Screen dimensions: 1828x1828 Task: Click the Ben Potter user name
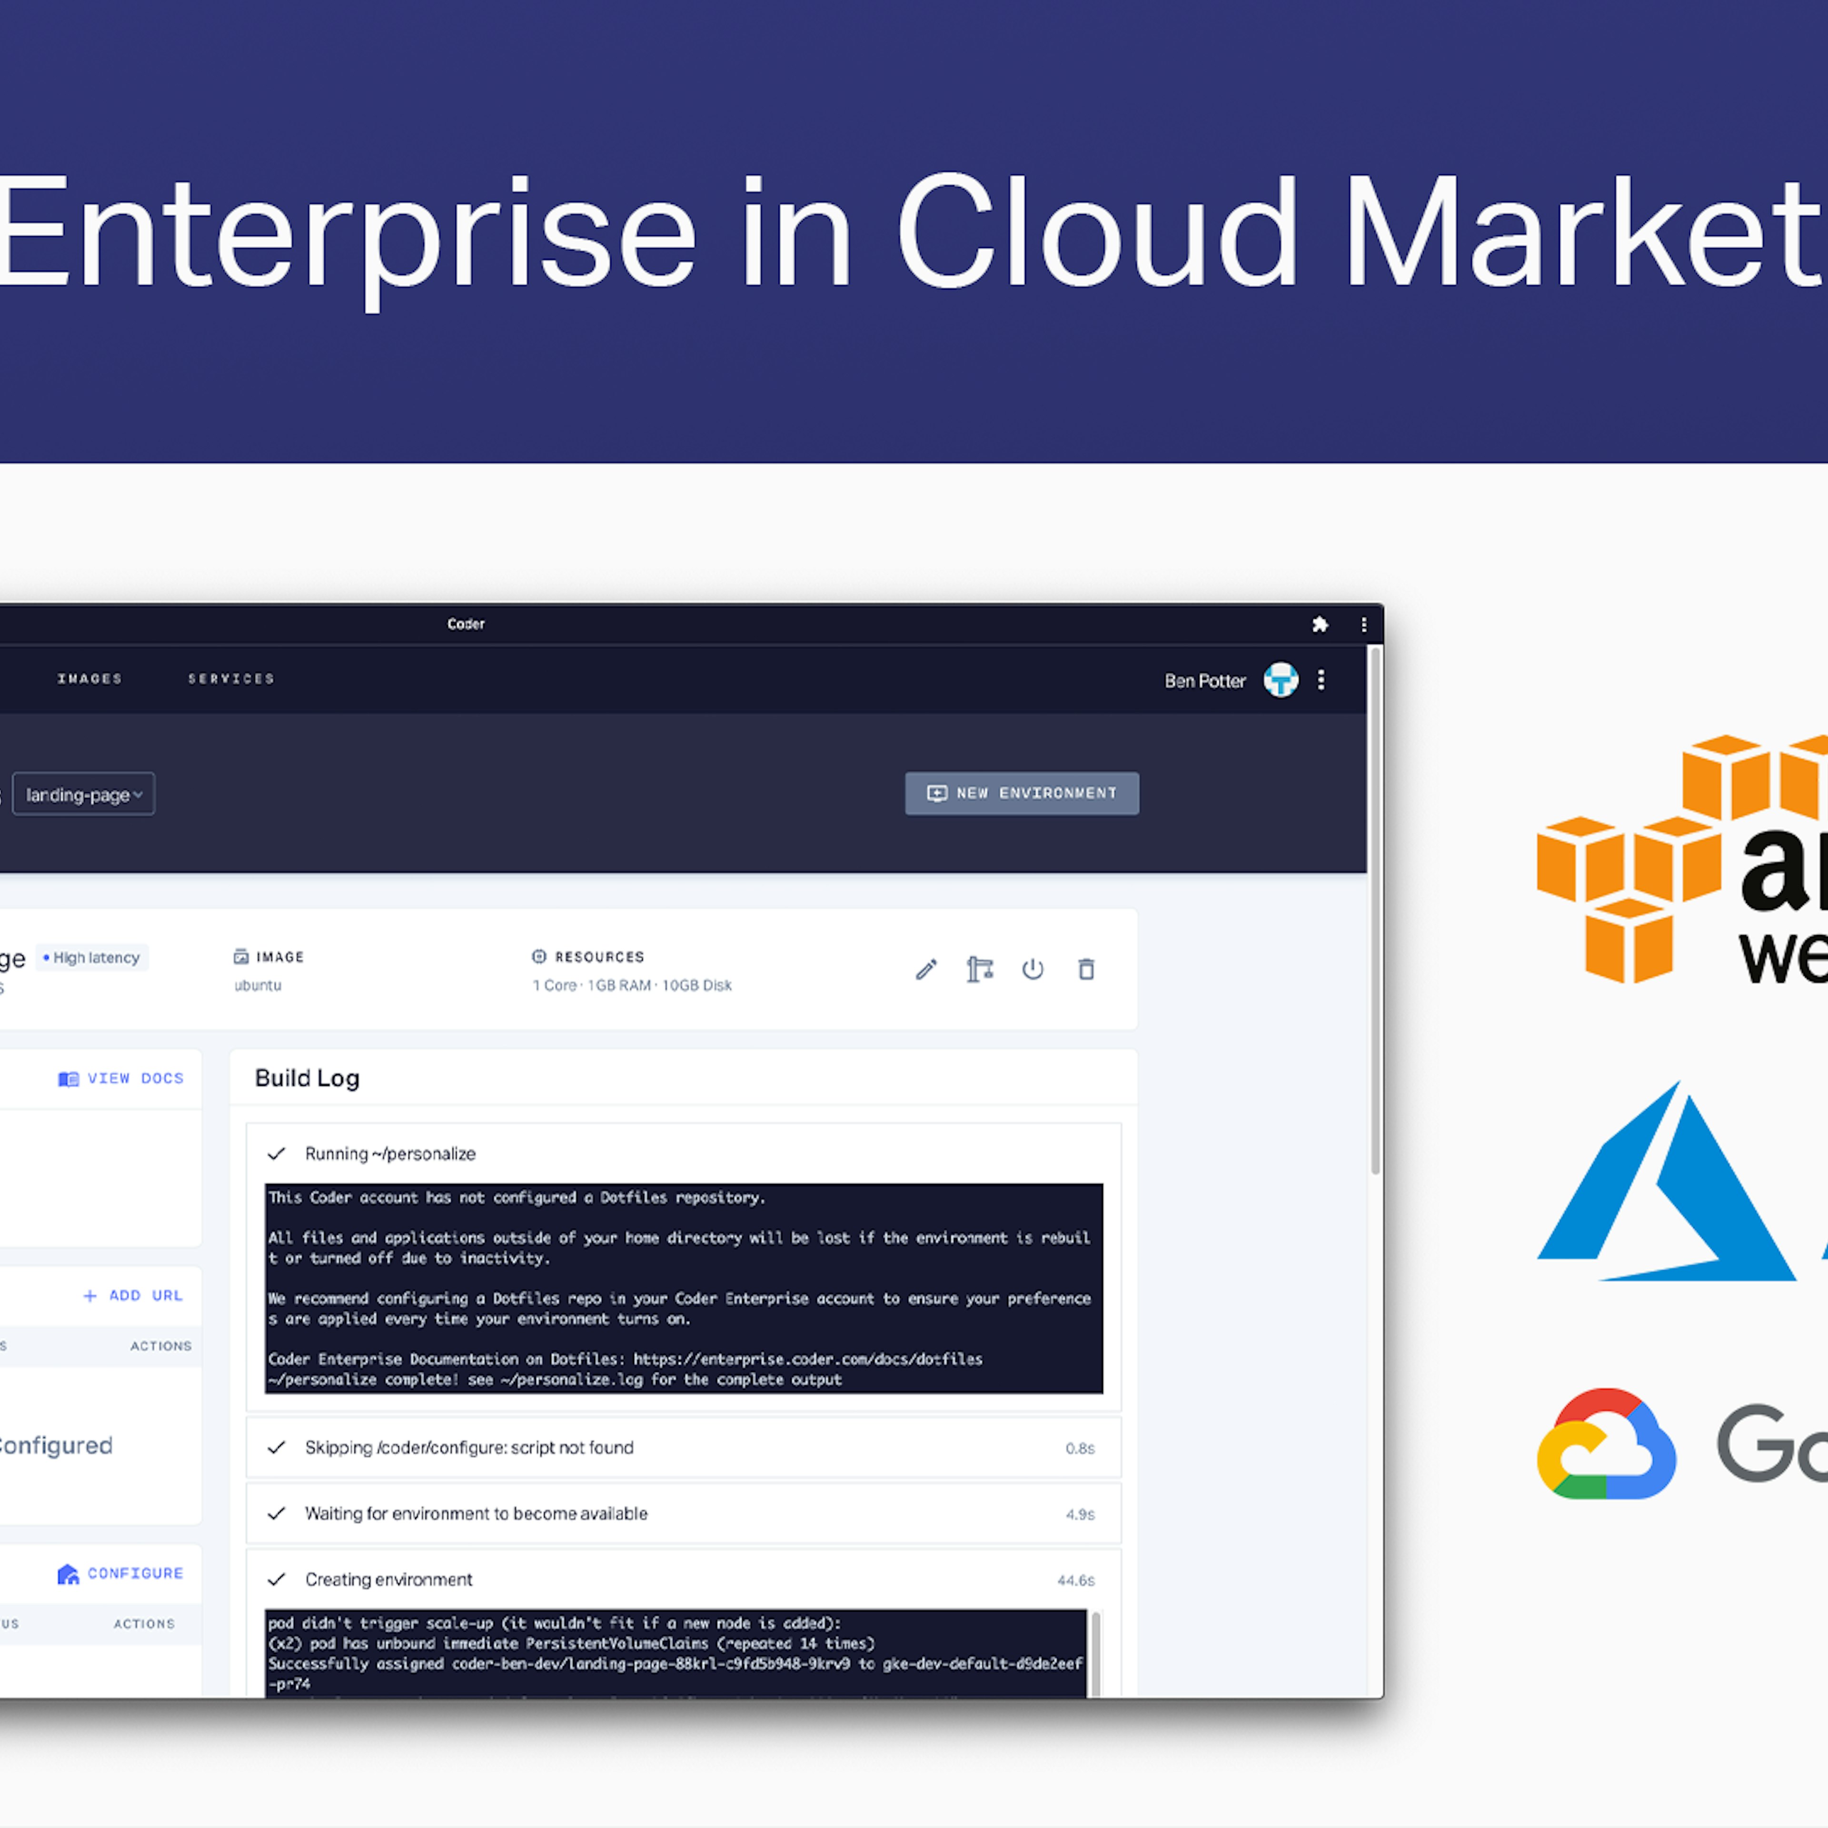click(x=1204, y=681)
